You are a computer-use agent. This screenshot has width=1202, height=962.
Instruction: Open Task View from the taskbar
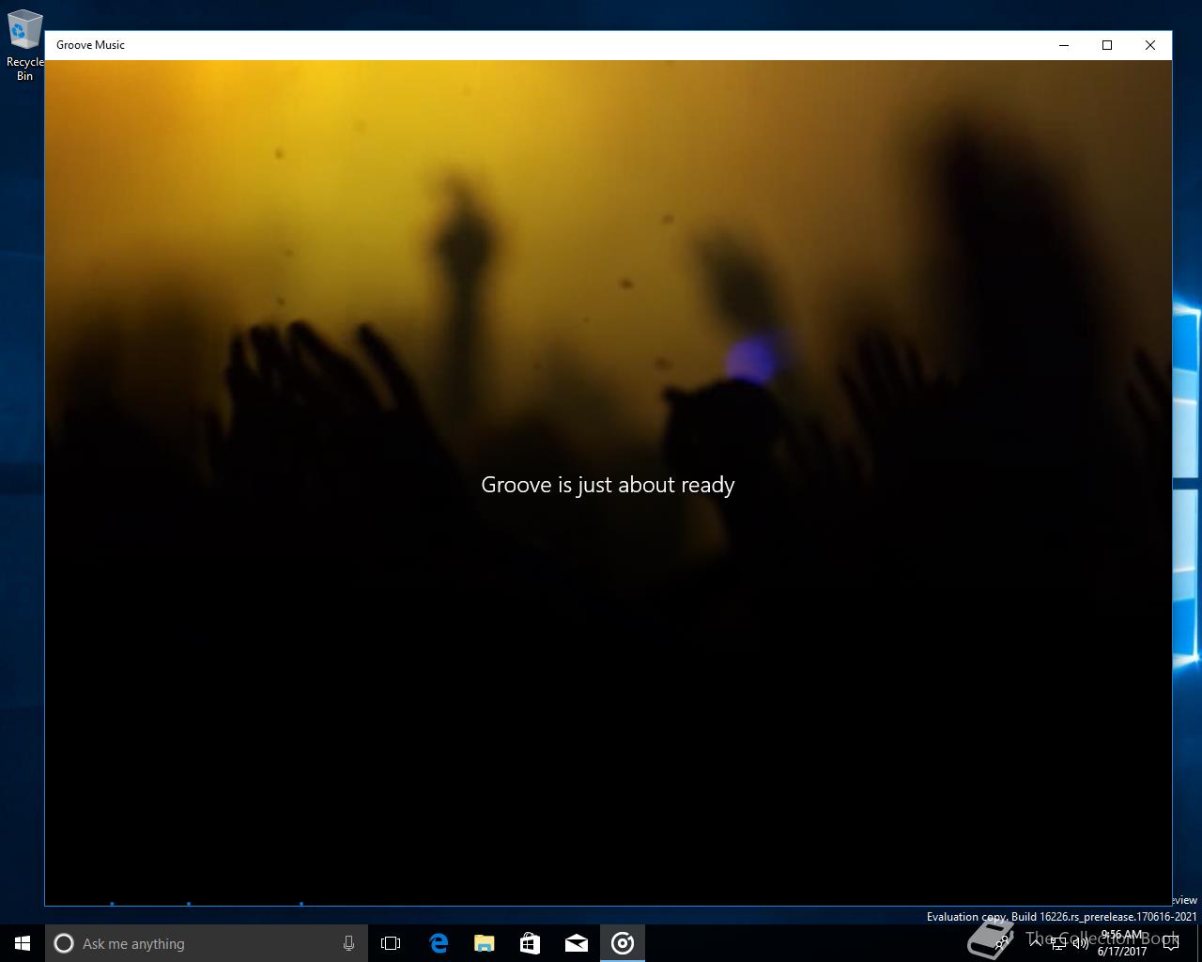tap(391, 943)
